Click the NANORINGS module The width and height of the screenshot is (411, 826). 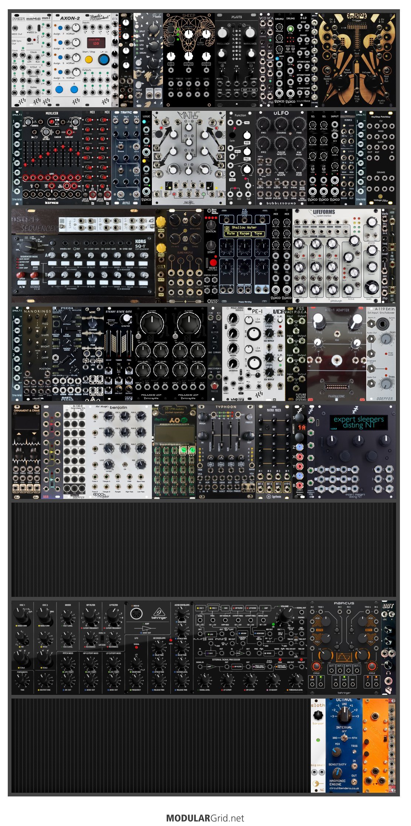click(x=37, y=354)
